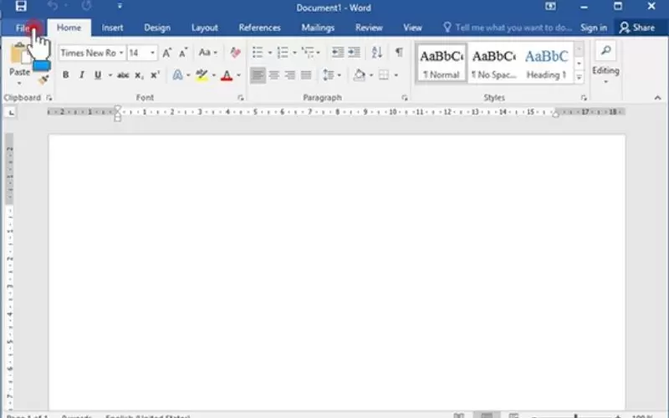
Task: Toggle Bold formatting
Action: pyautogui.click(x=66, y=75)
